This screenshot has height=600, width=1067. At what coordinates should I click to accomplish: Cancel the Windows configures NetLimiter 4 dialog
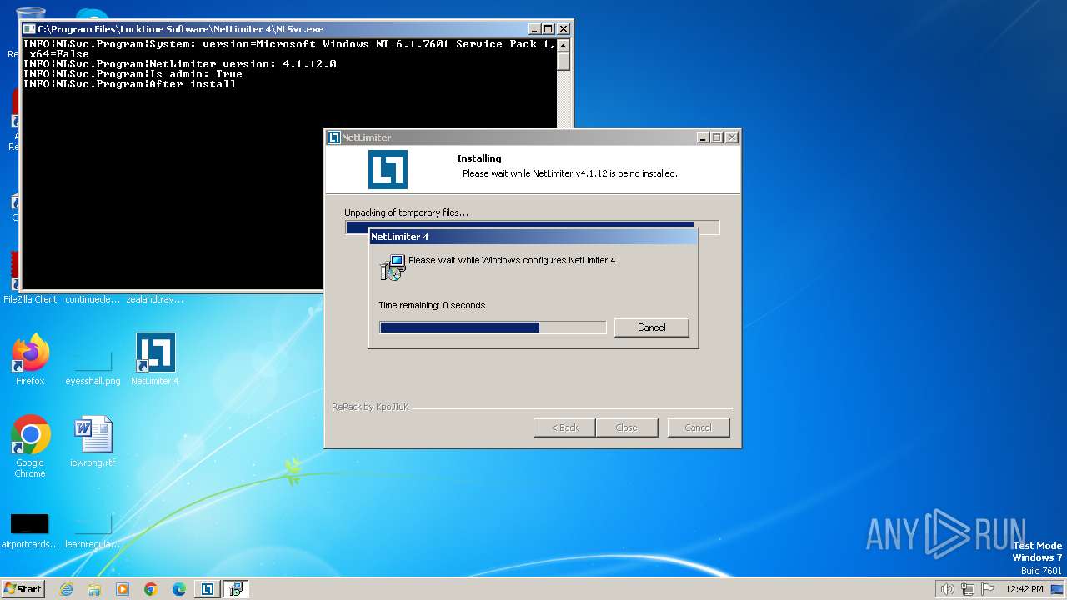pyautogui.click(x=651, y=327)
